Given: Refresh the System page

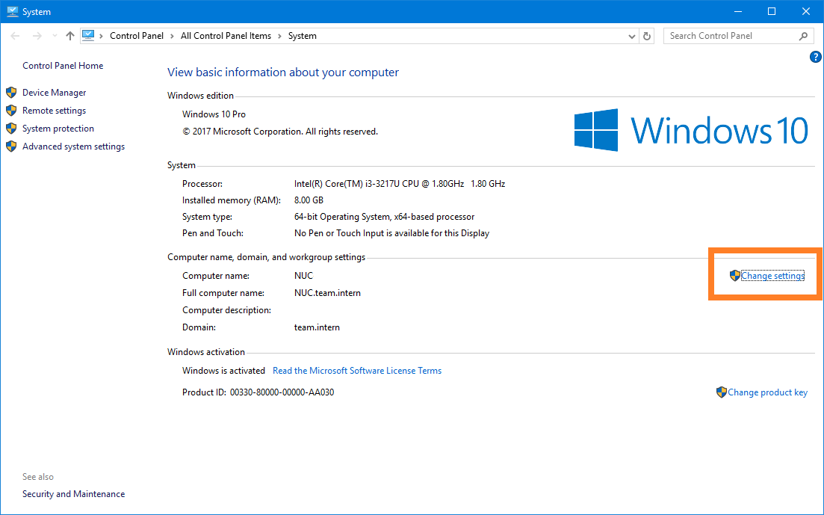Looking at the screenshot, I should click(647, 36).
